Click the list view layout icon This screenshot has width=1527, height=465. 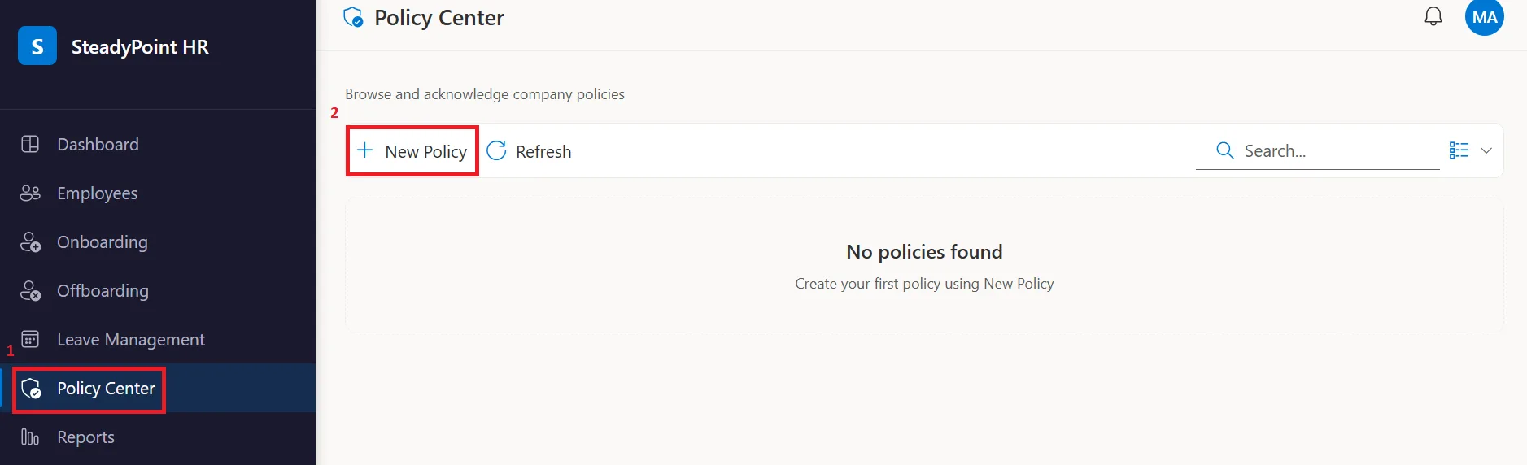1459,150
